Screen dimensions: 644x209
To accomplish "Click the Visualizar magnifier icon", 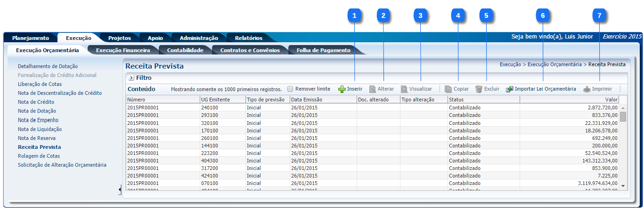I will (404, 89).
